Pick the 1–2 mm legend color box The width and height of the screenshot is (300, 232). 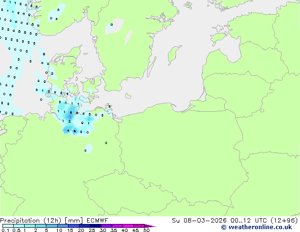tap(30, 226)
